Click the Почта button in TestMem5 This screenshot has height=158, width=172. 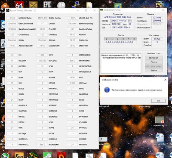[154, 62]
